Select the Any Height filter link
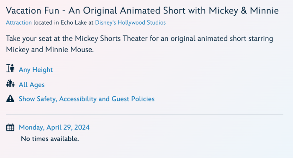The height and width of the screenshot is (158, 293). click(x=36, y=70)
